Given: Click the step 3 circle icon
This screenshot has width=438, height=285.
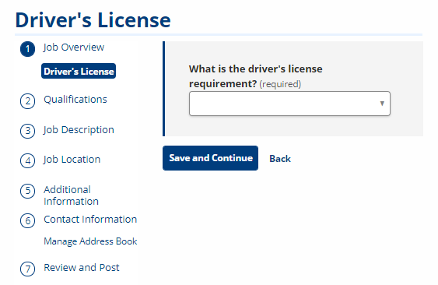Looking at the screenshot, I should (27, 131).
